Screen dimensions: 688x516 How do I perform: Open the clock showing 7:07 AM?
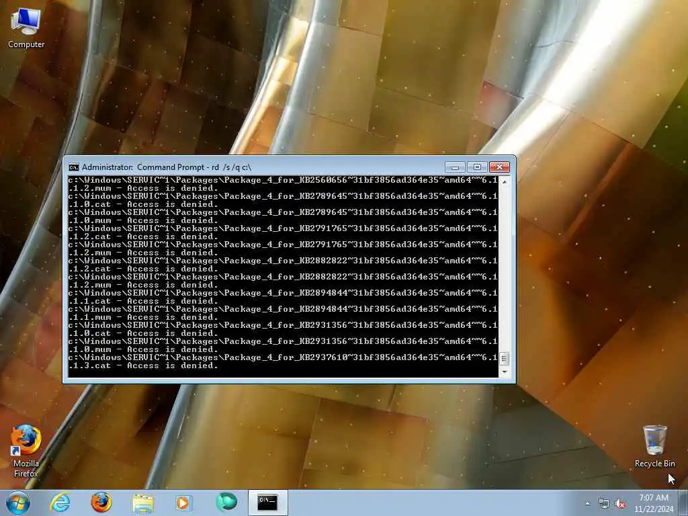point(654,503)
